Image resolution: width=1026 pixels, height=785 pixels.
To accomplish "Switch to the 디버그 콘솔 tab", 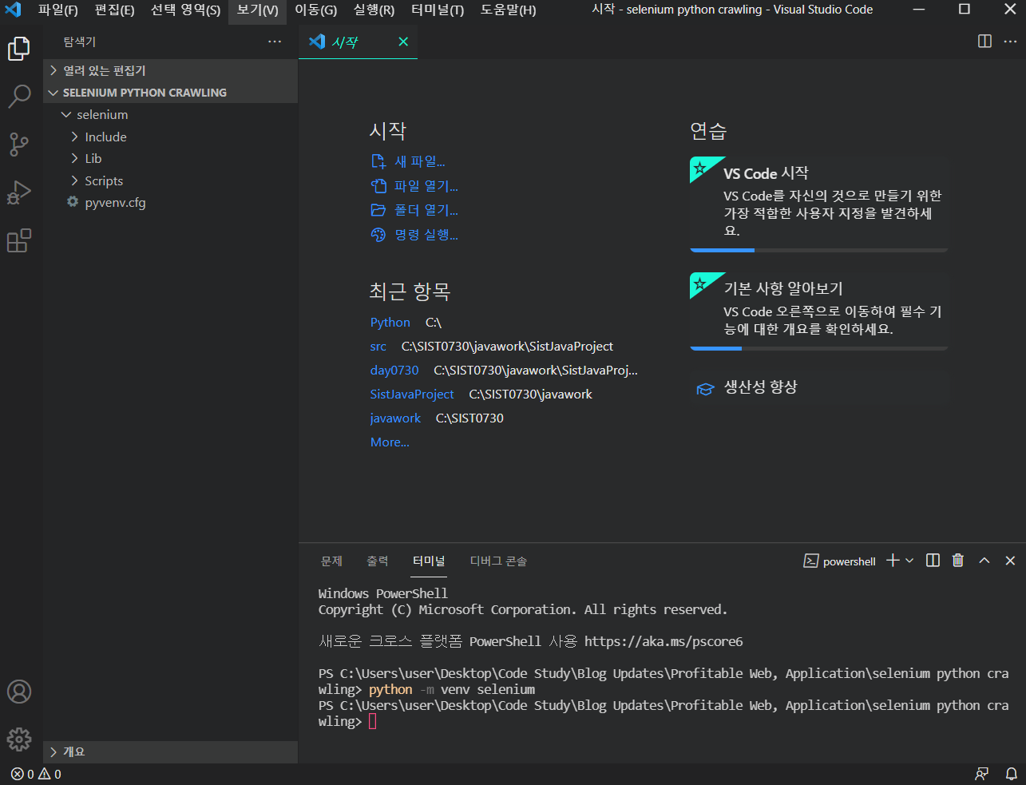I will [x=498, y=561].
